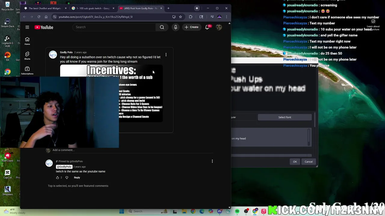The image size is (385, 216).
Task: Open Recycle Bin on desktop
Action: [8, 6]
